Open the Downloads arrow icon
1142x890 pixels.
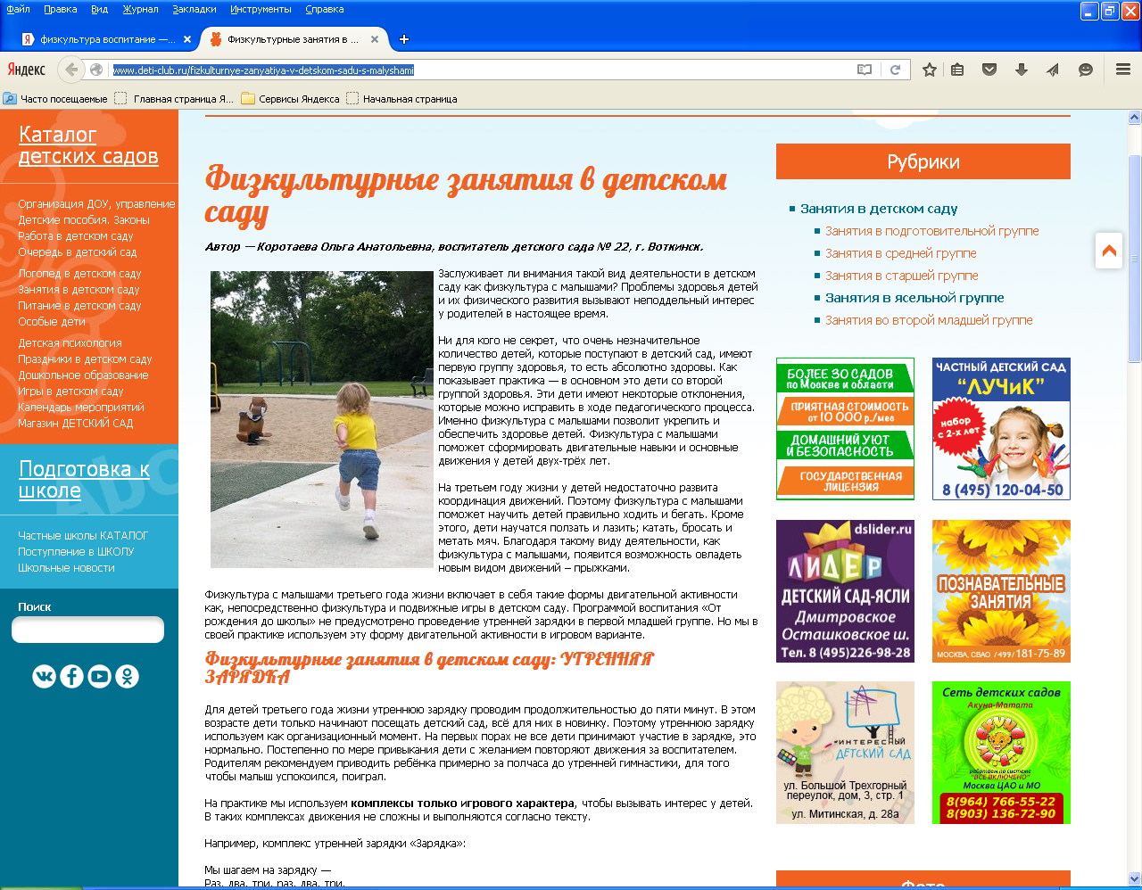point(1022,70)
